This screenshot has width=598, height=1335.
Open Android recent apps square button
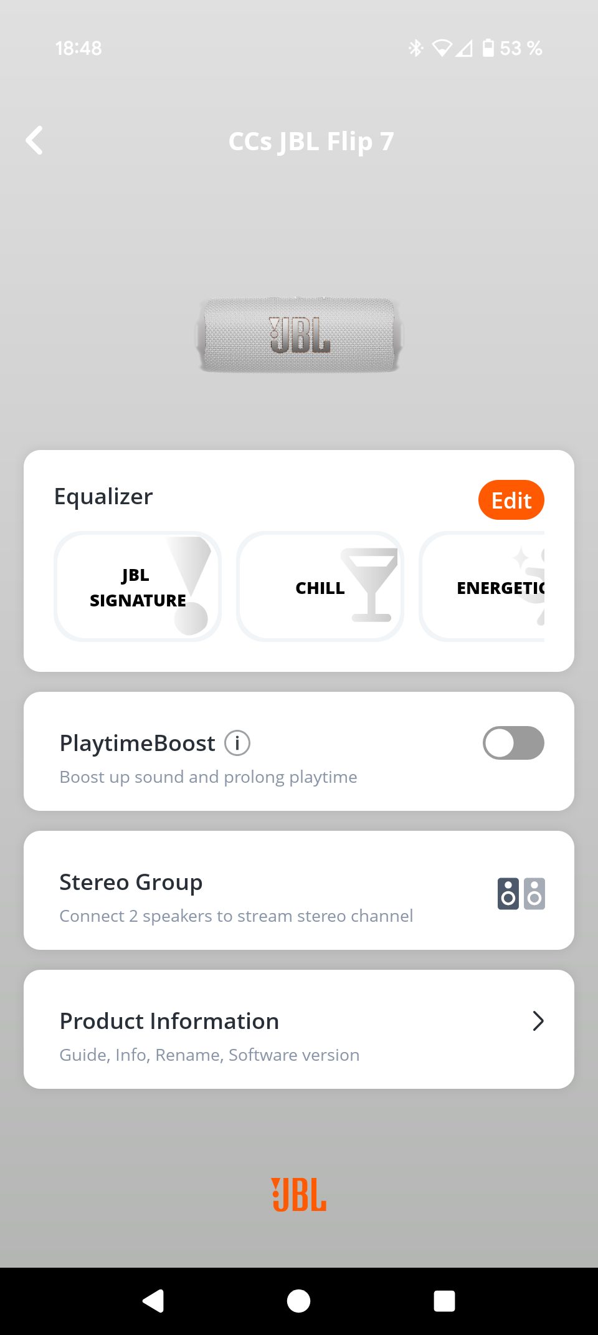pyautogui.click(x=444, y=1301)
